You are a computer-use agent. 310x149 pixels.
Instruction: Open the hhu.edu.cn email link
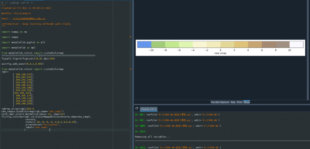tap(29, 19)
